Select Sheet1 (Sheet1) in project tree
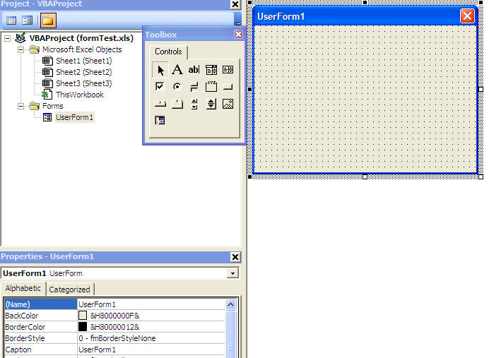The width and height of the screenshot is (489, 358). click(84, 61)
